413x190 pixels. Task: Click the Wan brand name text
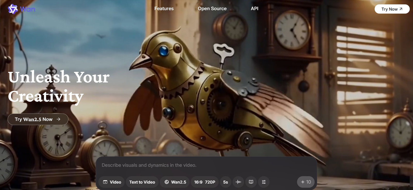28,9
